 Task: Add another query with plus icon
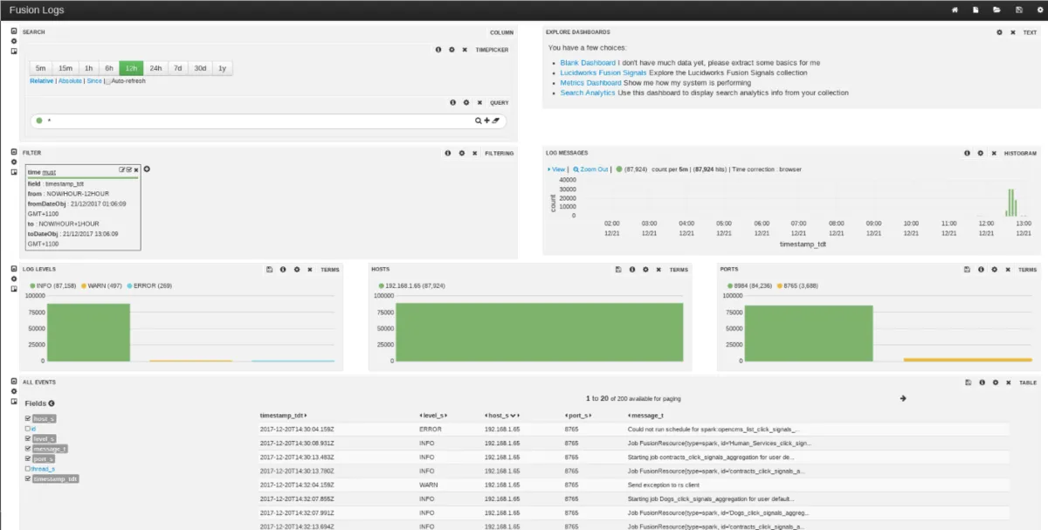(x=486, y=120)
